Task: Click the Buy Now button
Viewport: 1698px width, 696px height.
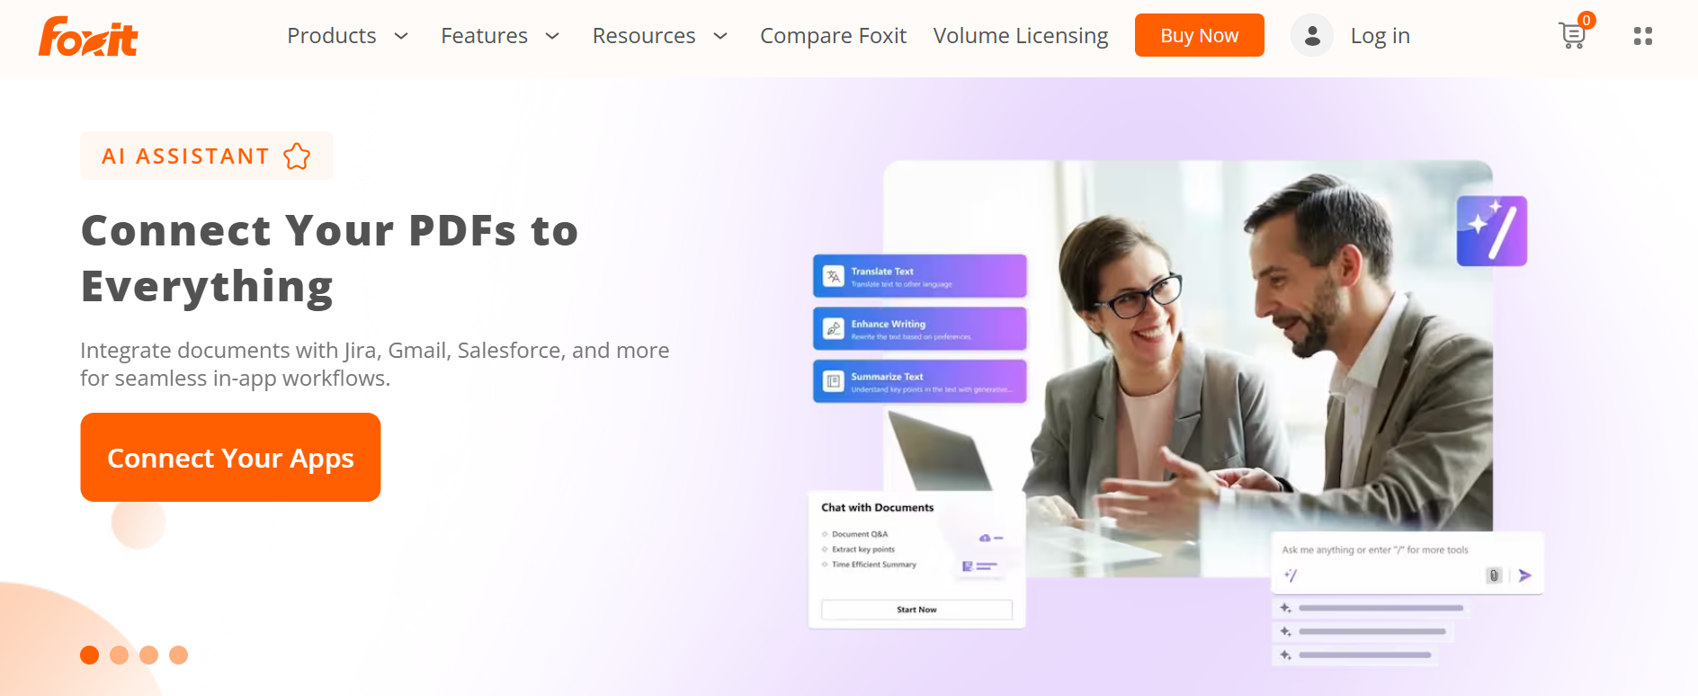Action: 1199,35
